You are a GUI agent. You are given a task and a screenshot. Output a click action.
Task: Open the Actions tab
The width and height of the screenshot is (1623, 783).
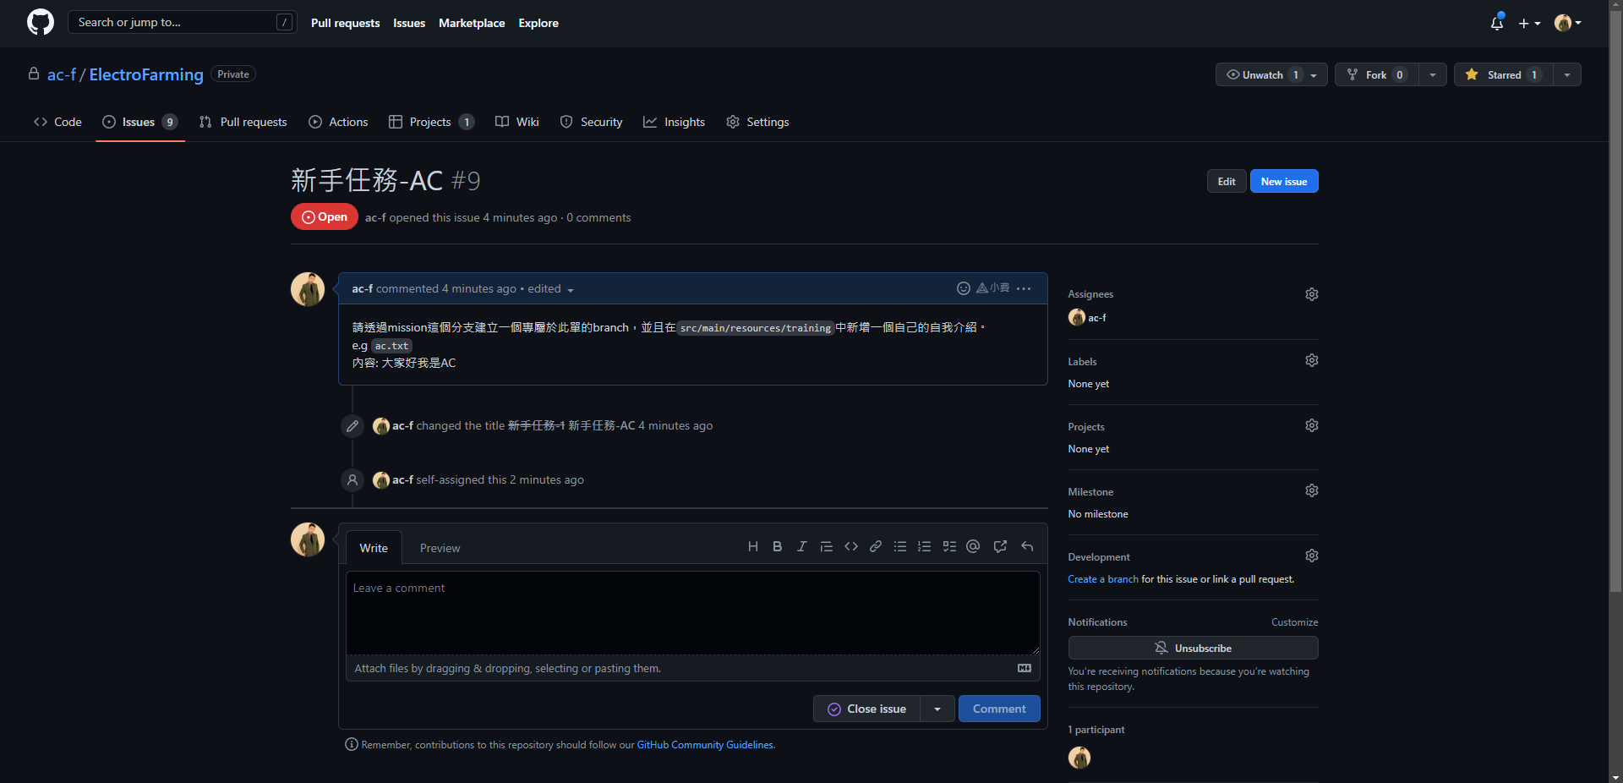338,122
